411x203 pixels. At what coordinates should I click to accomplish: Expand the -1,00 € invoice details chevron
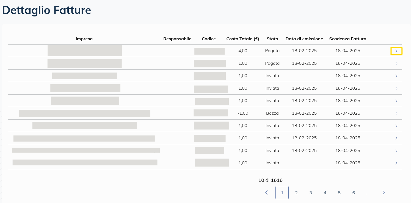tap(396, 113)
